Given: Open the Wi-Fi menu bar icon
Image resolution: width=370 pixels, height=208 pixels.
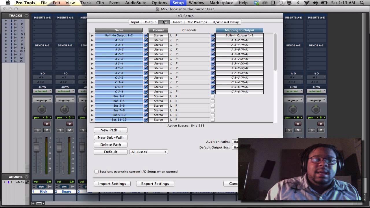Looking at the screenshot, I should [307, 3].
